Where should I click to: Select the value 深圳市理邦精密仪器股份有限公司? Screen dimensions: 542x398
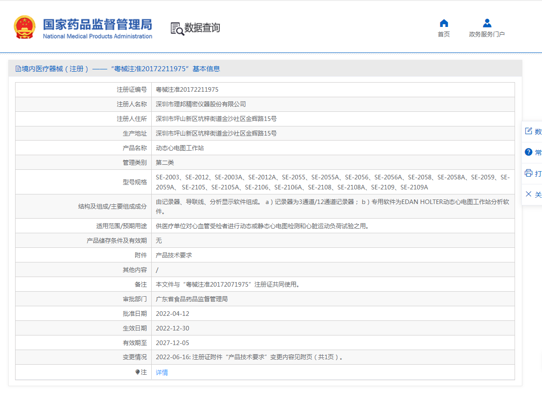tap(201, 104)
